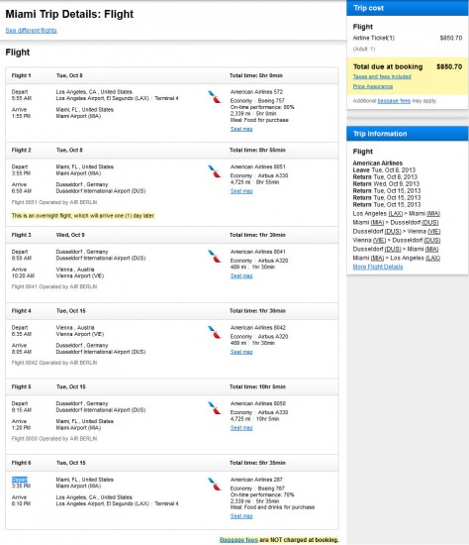View Seat map for Flight 2 to Dusseldorf
469x545 pixels.
(241, 191)
